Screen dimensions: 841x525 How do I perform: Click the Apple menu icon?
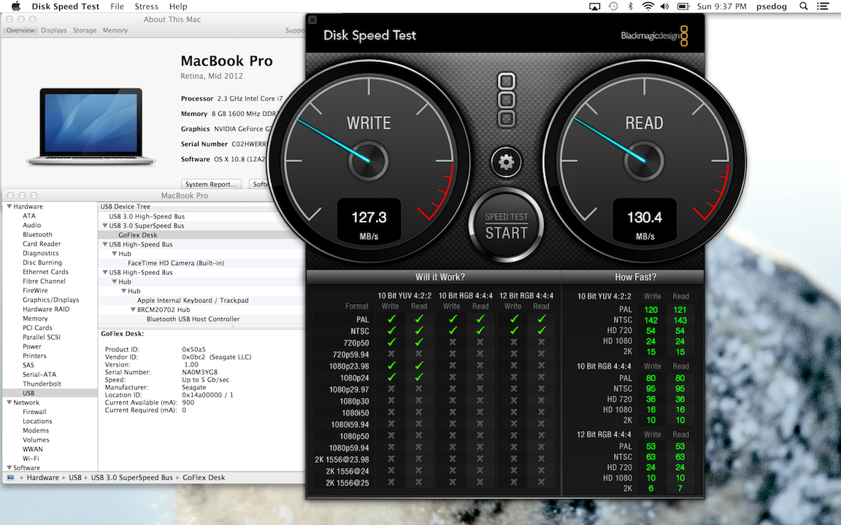(15, 7)
